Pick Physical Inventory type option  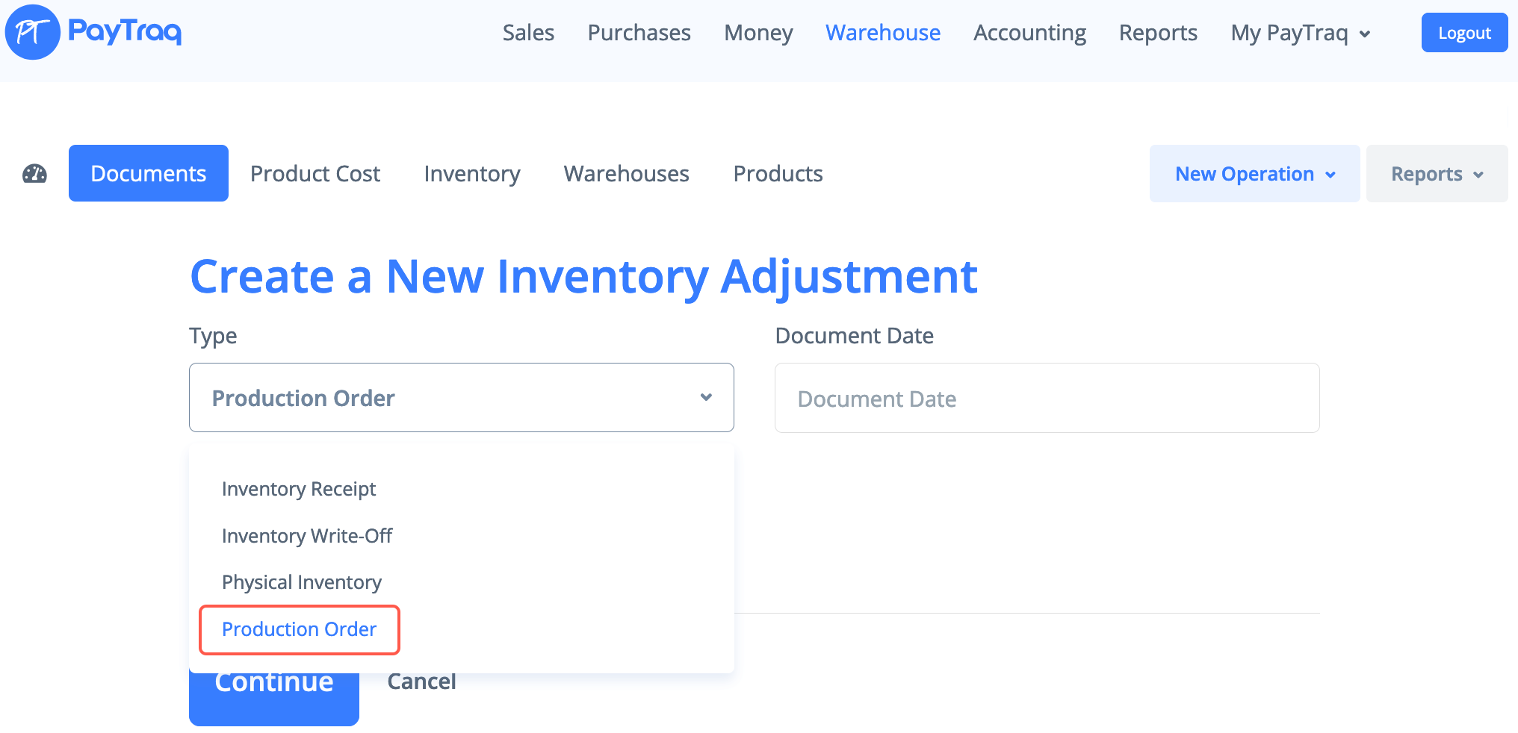(301, 582)
